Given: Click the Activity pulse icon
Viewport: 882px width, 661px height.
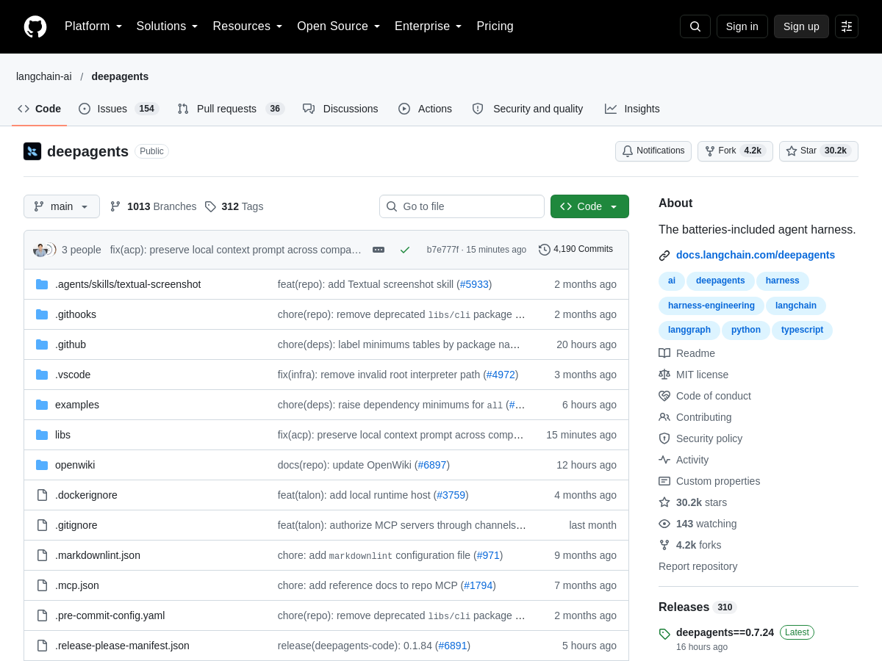Looking at the screenshot, I should (x=664, y=460).
